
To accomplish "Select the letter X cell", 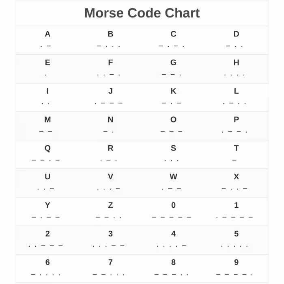I will click(236, 183).
